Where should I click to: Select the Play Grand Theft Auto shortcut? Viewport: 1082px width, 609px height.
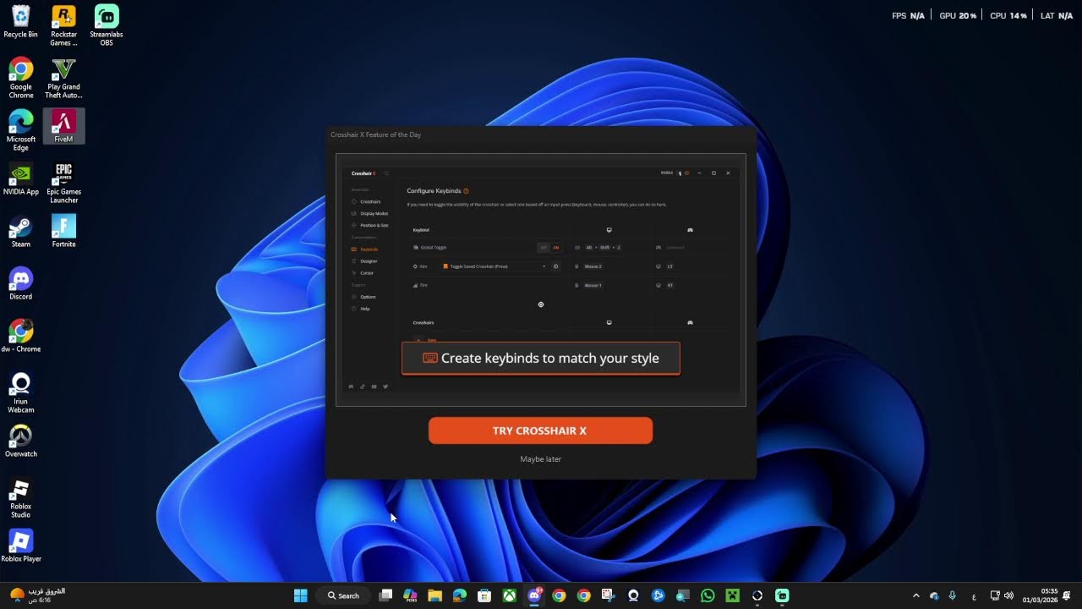coord(63,78)
